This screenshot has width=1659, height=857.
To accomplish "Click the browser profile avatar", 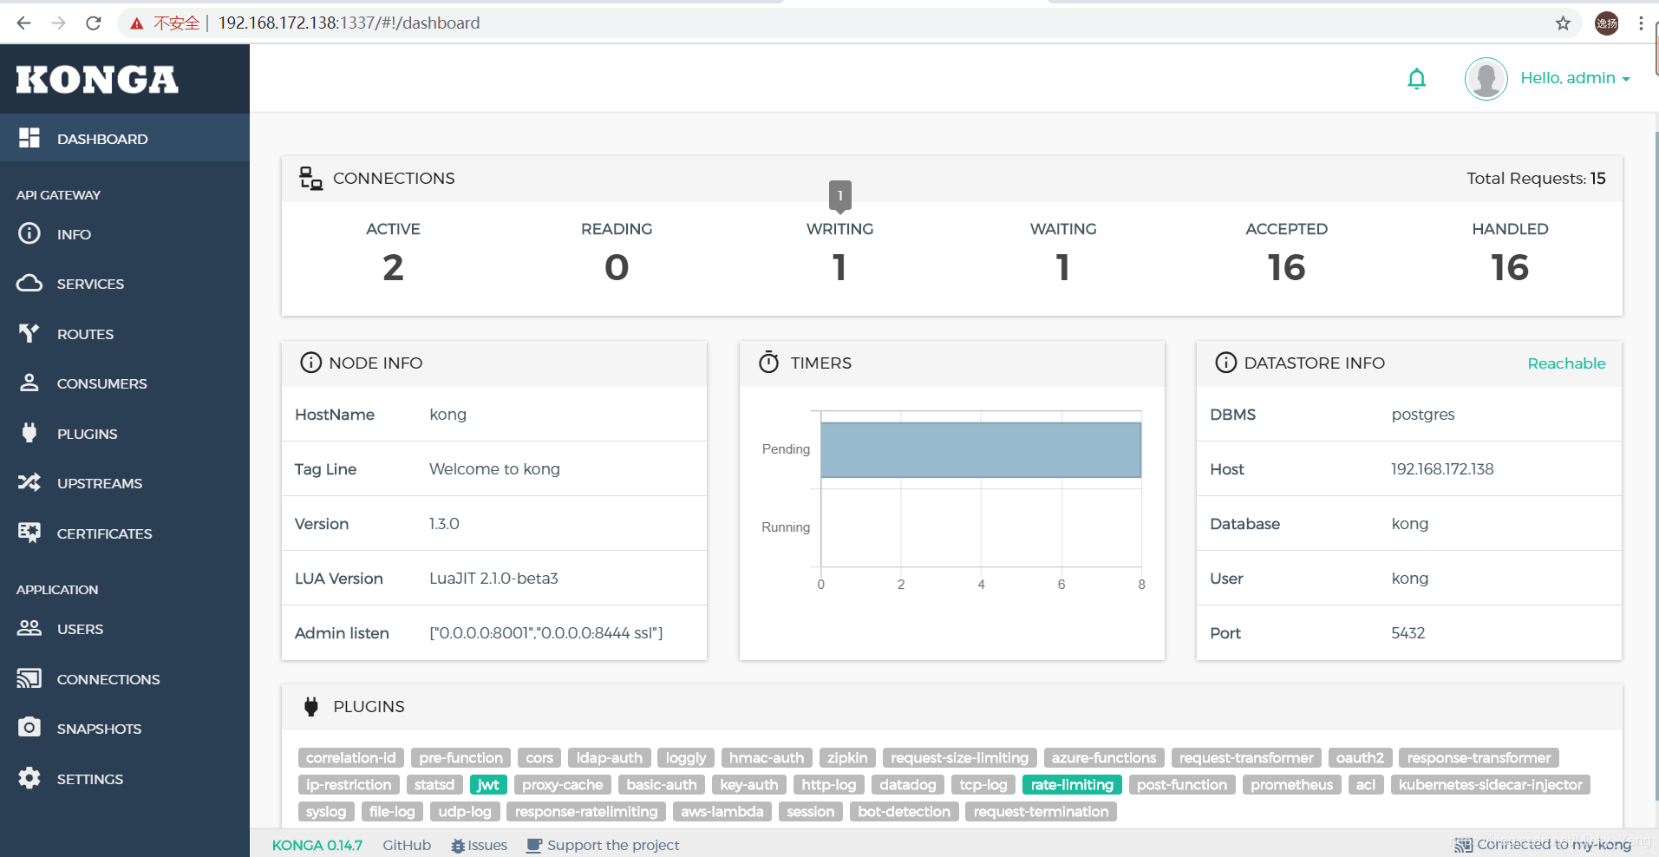I will click(1607, 23).
